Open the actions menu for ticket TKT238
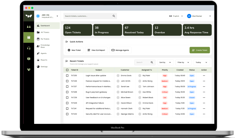The image size is (235, 138). point(204,92)
